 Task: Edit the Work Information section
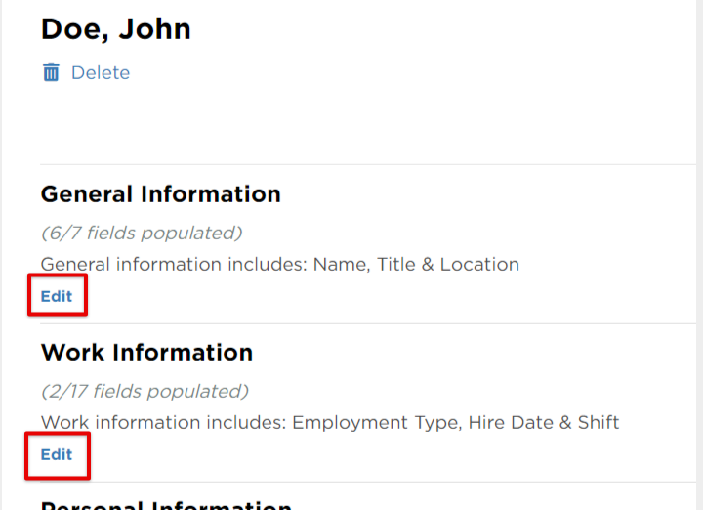57,454
